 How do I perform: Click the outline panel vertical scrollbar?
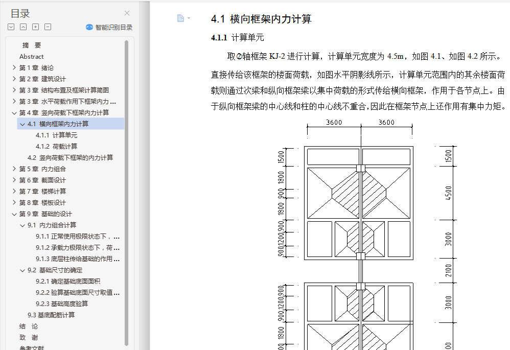[127, 193]
